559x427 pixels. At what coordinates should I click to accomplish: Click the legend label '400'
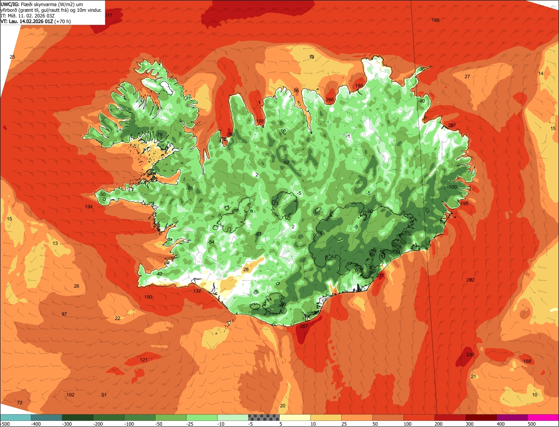[x=501, y=424]
